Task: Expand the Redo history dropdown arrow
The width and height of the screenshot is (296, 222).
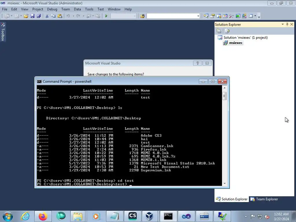Action: (83, 16)
